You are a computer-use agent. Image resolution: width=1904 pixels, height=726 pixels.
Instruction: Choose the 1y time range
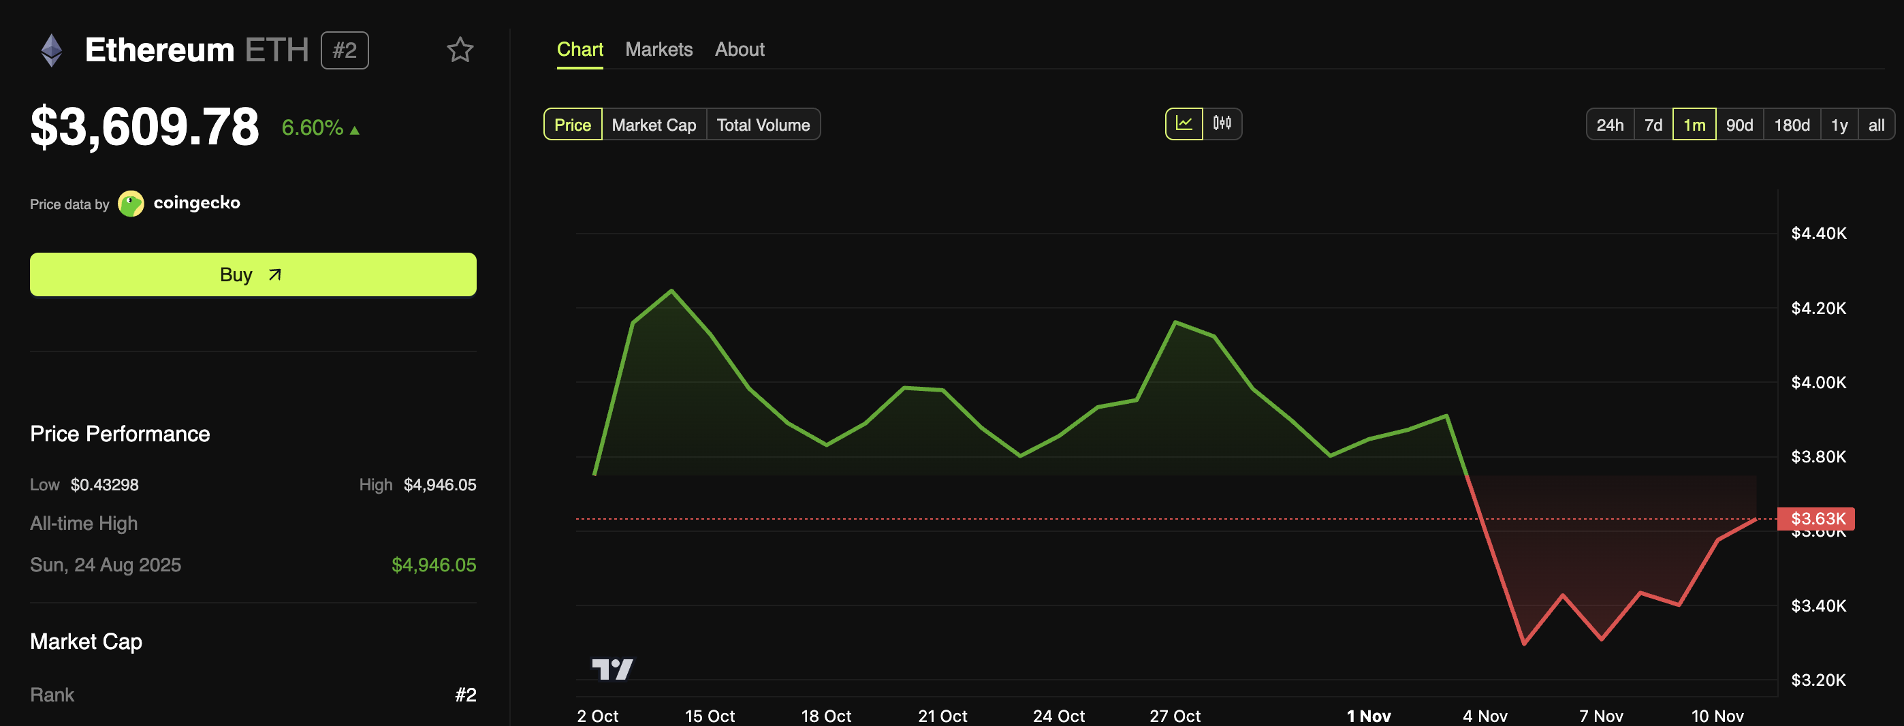(x=1838, y=125)
